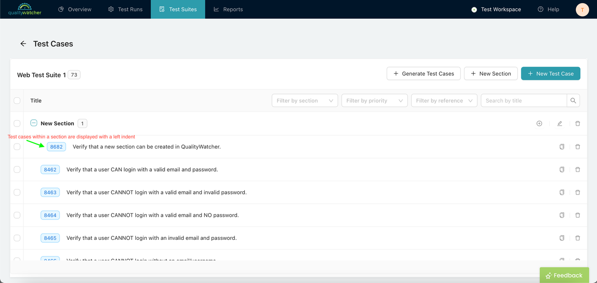
Task: Open the Filter by reference dropdown
Action: click(444, 100)
